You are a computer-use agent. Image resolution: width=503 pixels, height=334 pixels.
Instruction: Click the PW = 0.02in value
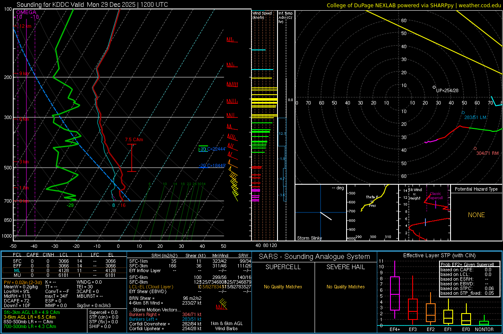pos(22,282)
